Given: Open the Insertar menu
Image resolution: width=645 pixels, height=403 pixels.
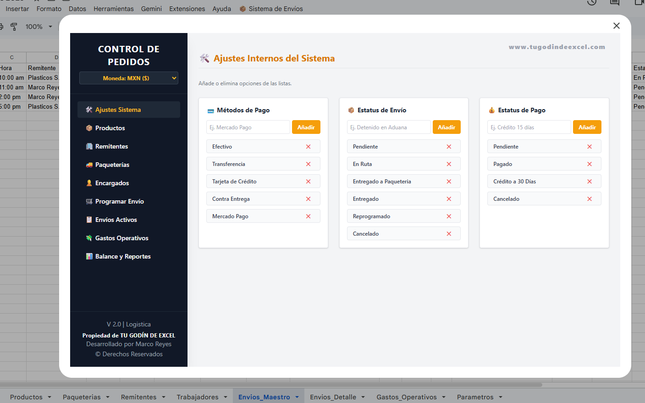Looking at the screenshot, I should (x=17, y=9).
